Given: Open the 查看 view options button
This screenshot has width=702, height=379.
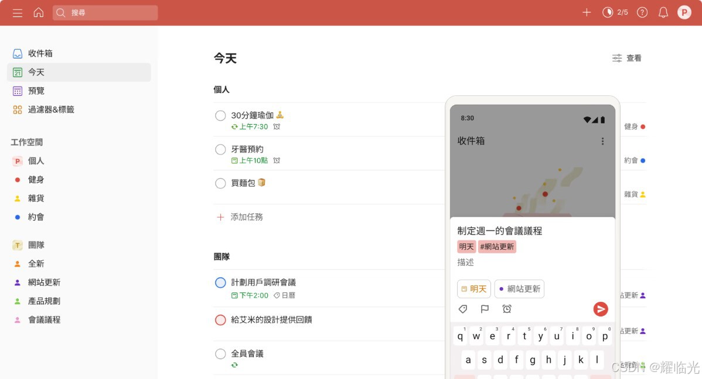Looking at the screenshot, I should [x=627, y=58].
